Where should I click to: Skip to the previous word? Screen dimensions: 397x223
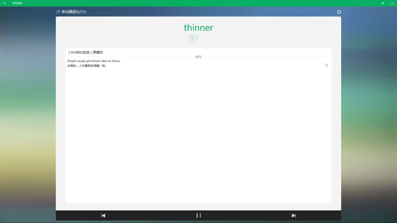(103, 216)
